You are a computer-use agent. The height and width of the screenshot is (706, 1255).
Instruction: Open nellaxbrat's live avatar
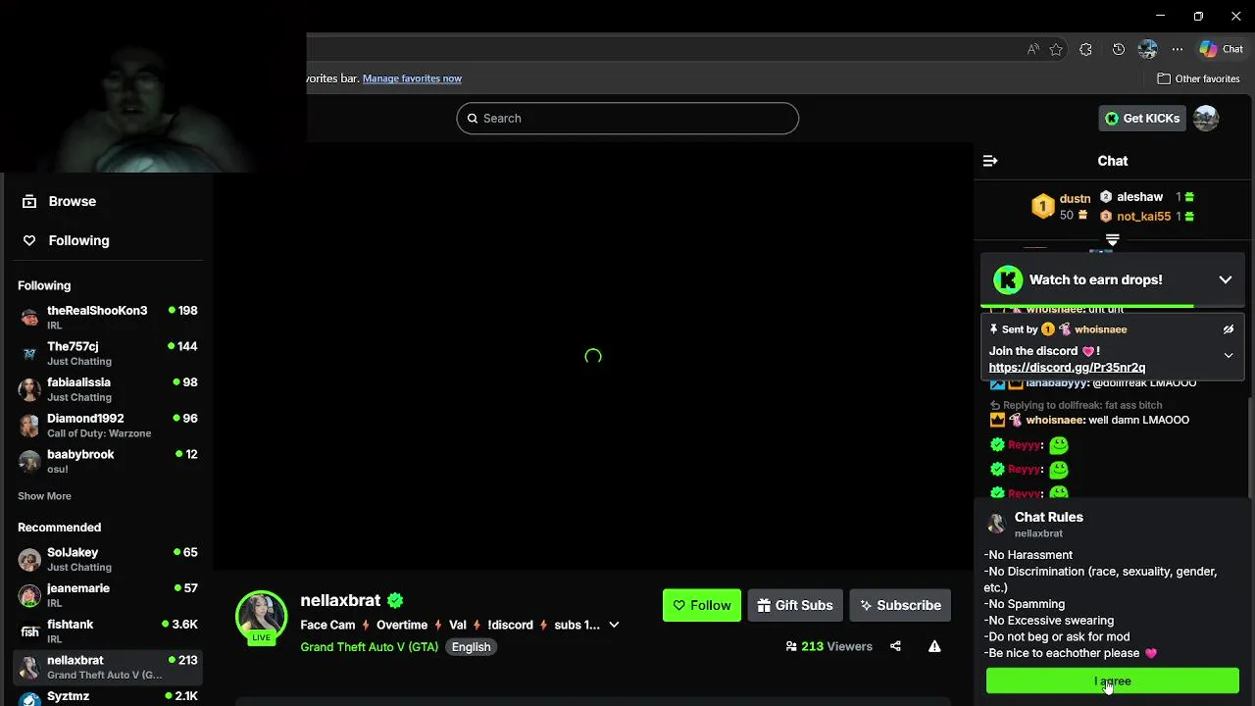[x=261, y=617]
